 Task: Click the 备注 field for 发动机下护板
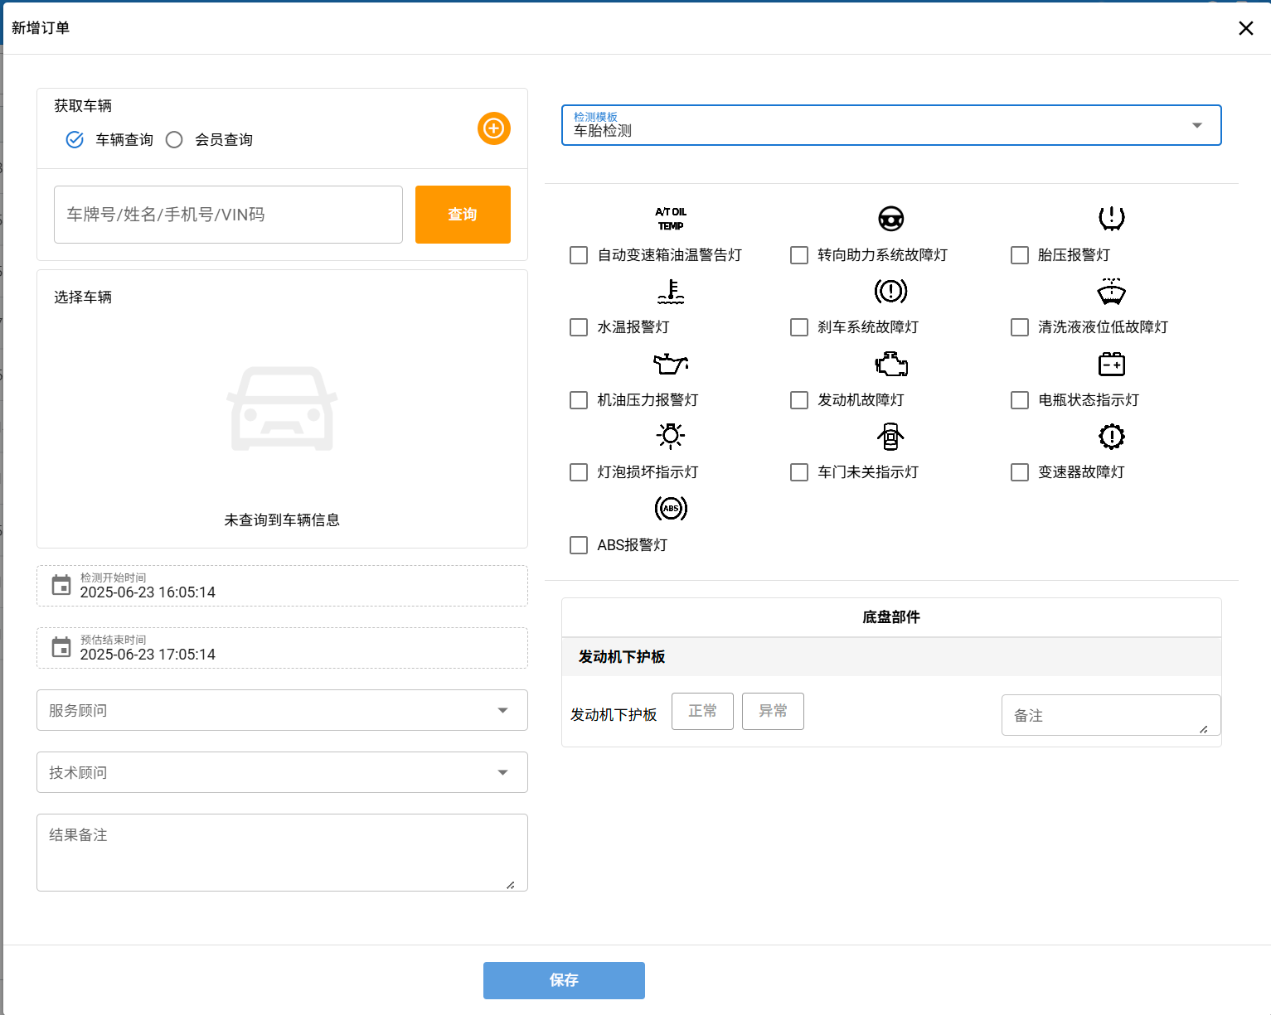pyautogui.click(x=1111, y=715)
